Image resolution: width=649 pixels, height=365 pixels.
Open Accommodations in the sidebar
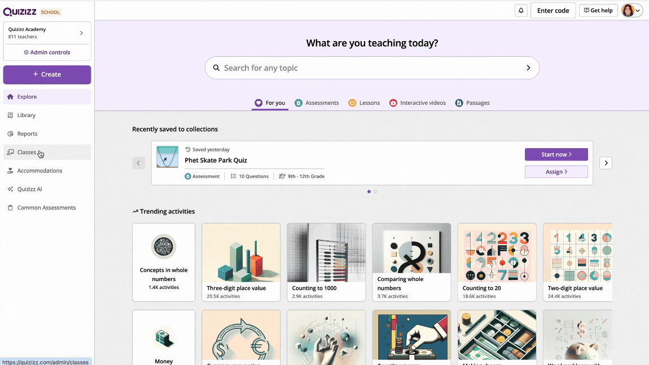[47, 171]
